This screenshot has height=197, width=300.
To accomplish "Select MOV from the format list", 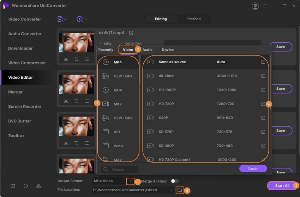I will pos(118,90).
